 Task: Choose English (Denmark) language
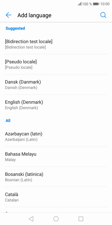[56, 105]
